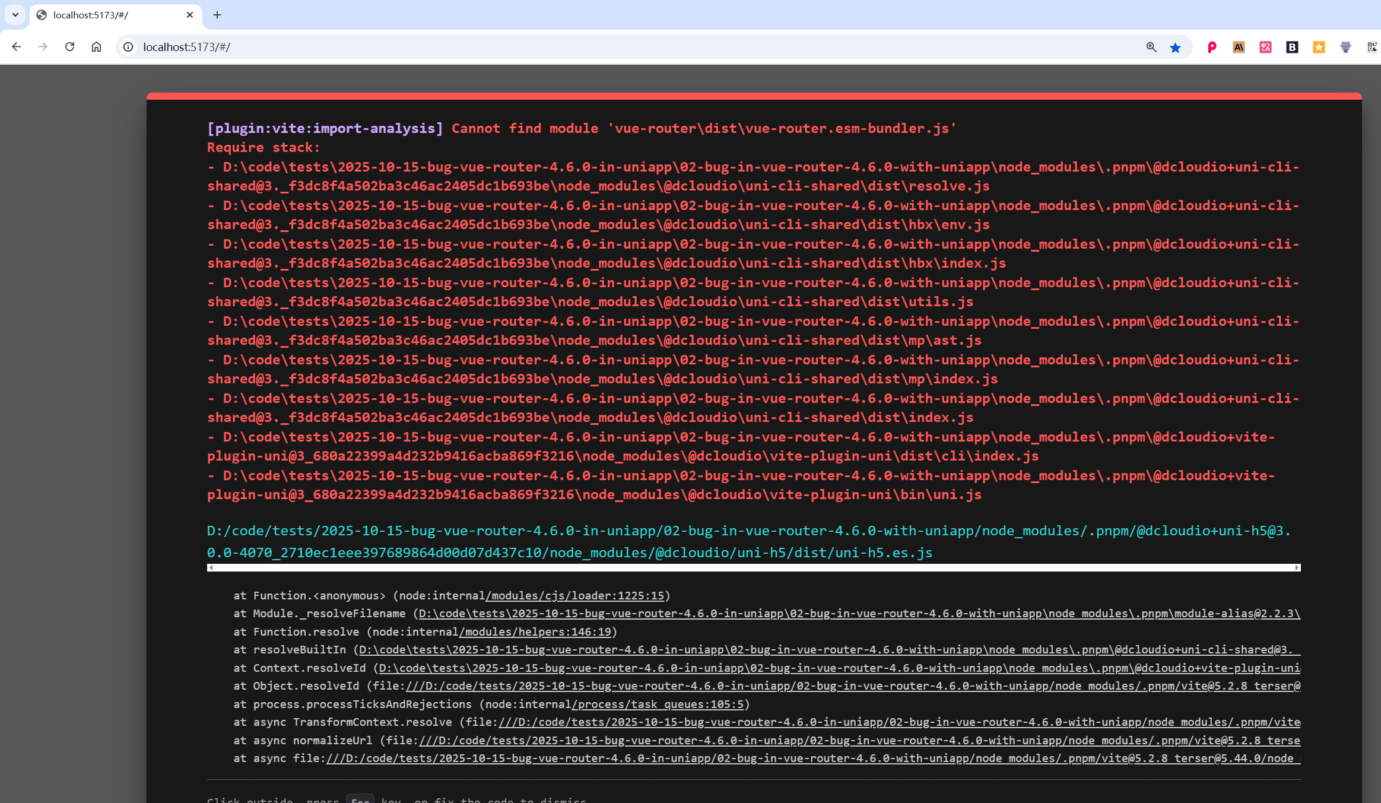This screenshot has width=1381, height=803.
Task: Open a new tab with plus
Action: coord(217,15)
